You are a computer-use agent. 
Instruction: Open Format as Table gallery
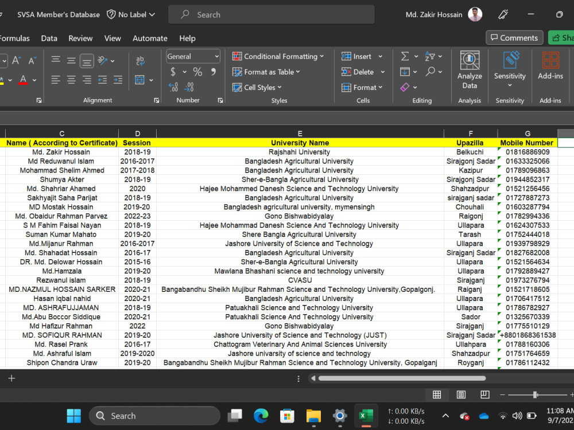tap(266, 72)
